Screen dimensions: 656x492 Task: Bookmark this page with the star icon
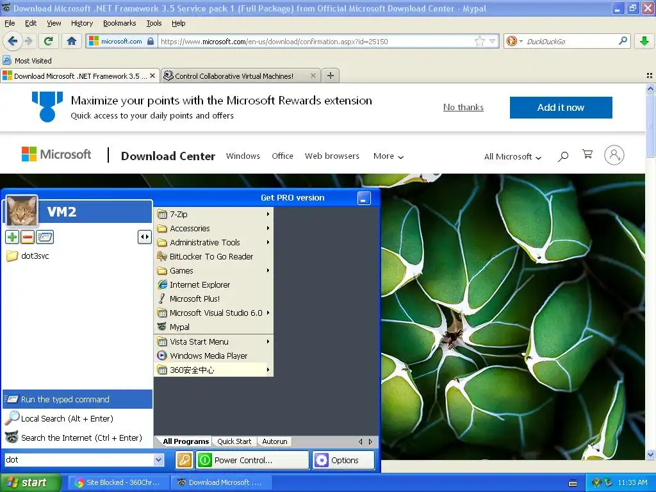(x=479, y=41)
